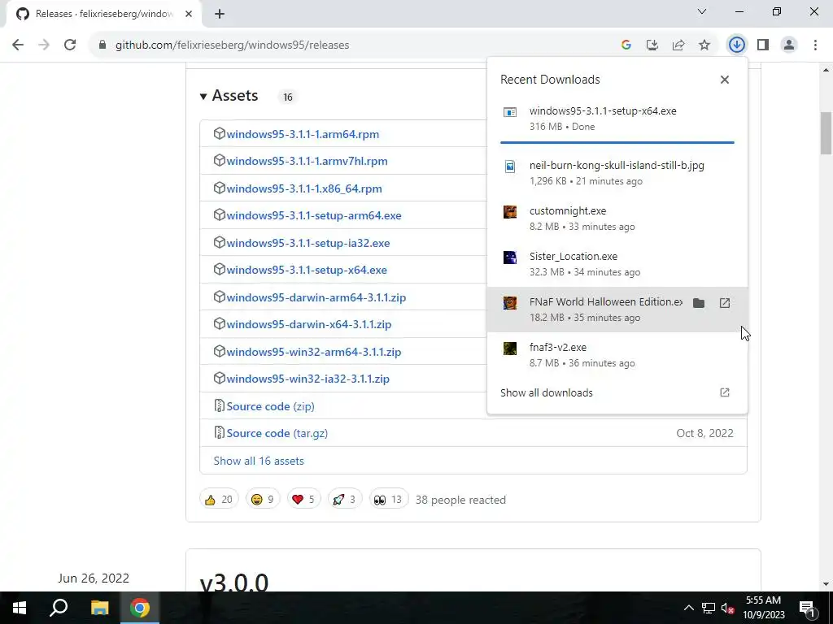Open File Explorer from taskbar
The height and width of the screenshot is (624, 833).
(99, 608)
